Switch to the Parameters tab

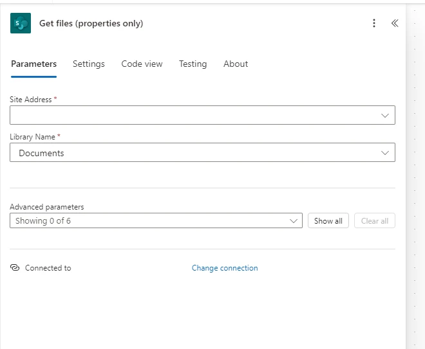tap(33, 64)
